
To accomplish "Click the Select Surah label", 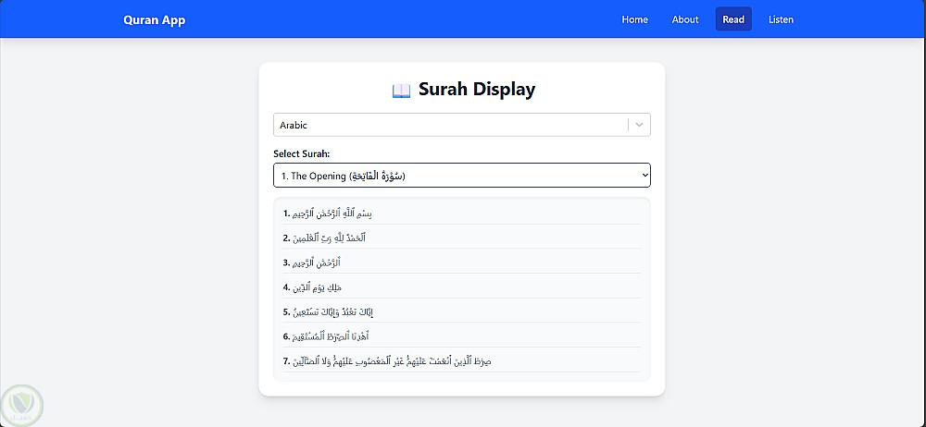I will pos(301,153).
